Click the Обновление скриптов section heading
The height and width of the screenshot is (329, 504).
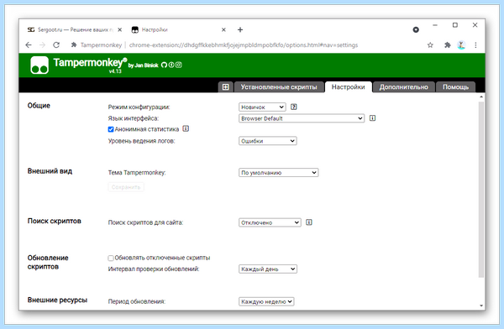coord(48,262)
